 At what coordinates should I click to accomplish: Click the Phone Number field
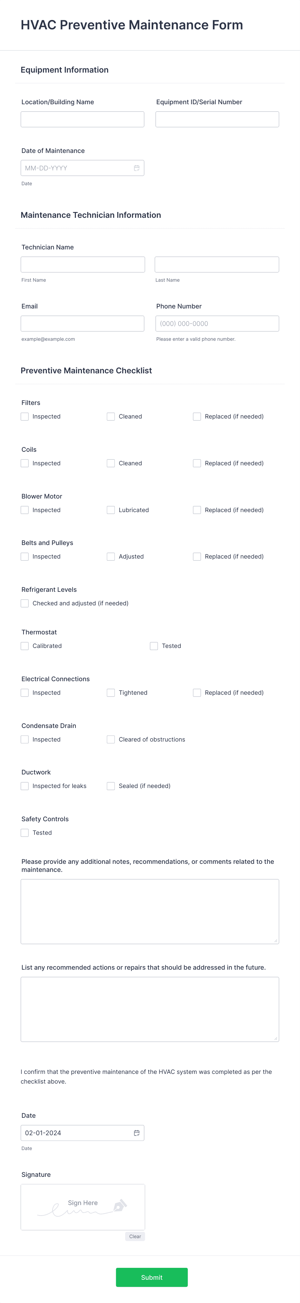pos(217,323)
